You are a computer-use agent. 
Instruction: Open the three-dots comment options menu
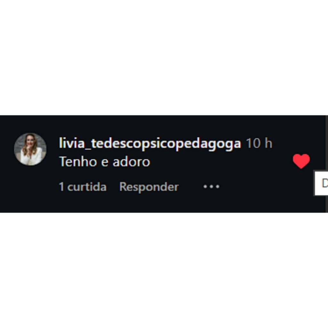point(211,186)
